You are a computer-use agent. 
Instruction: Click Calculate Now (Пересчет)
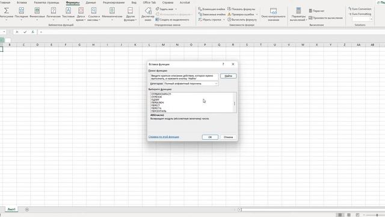[316, 11]
